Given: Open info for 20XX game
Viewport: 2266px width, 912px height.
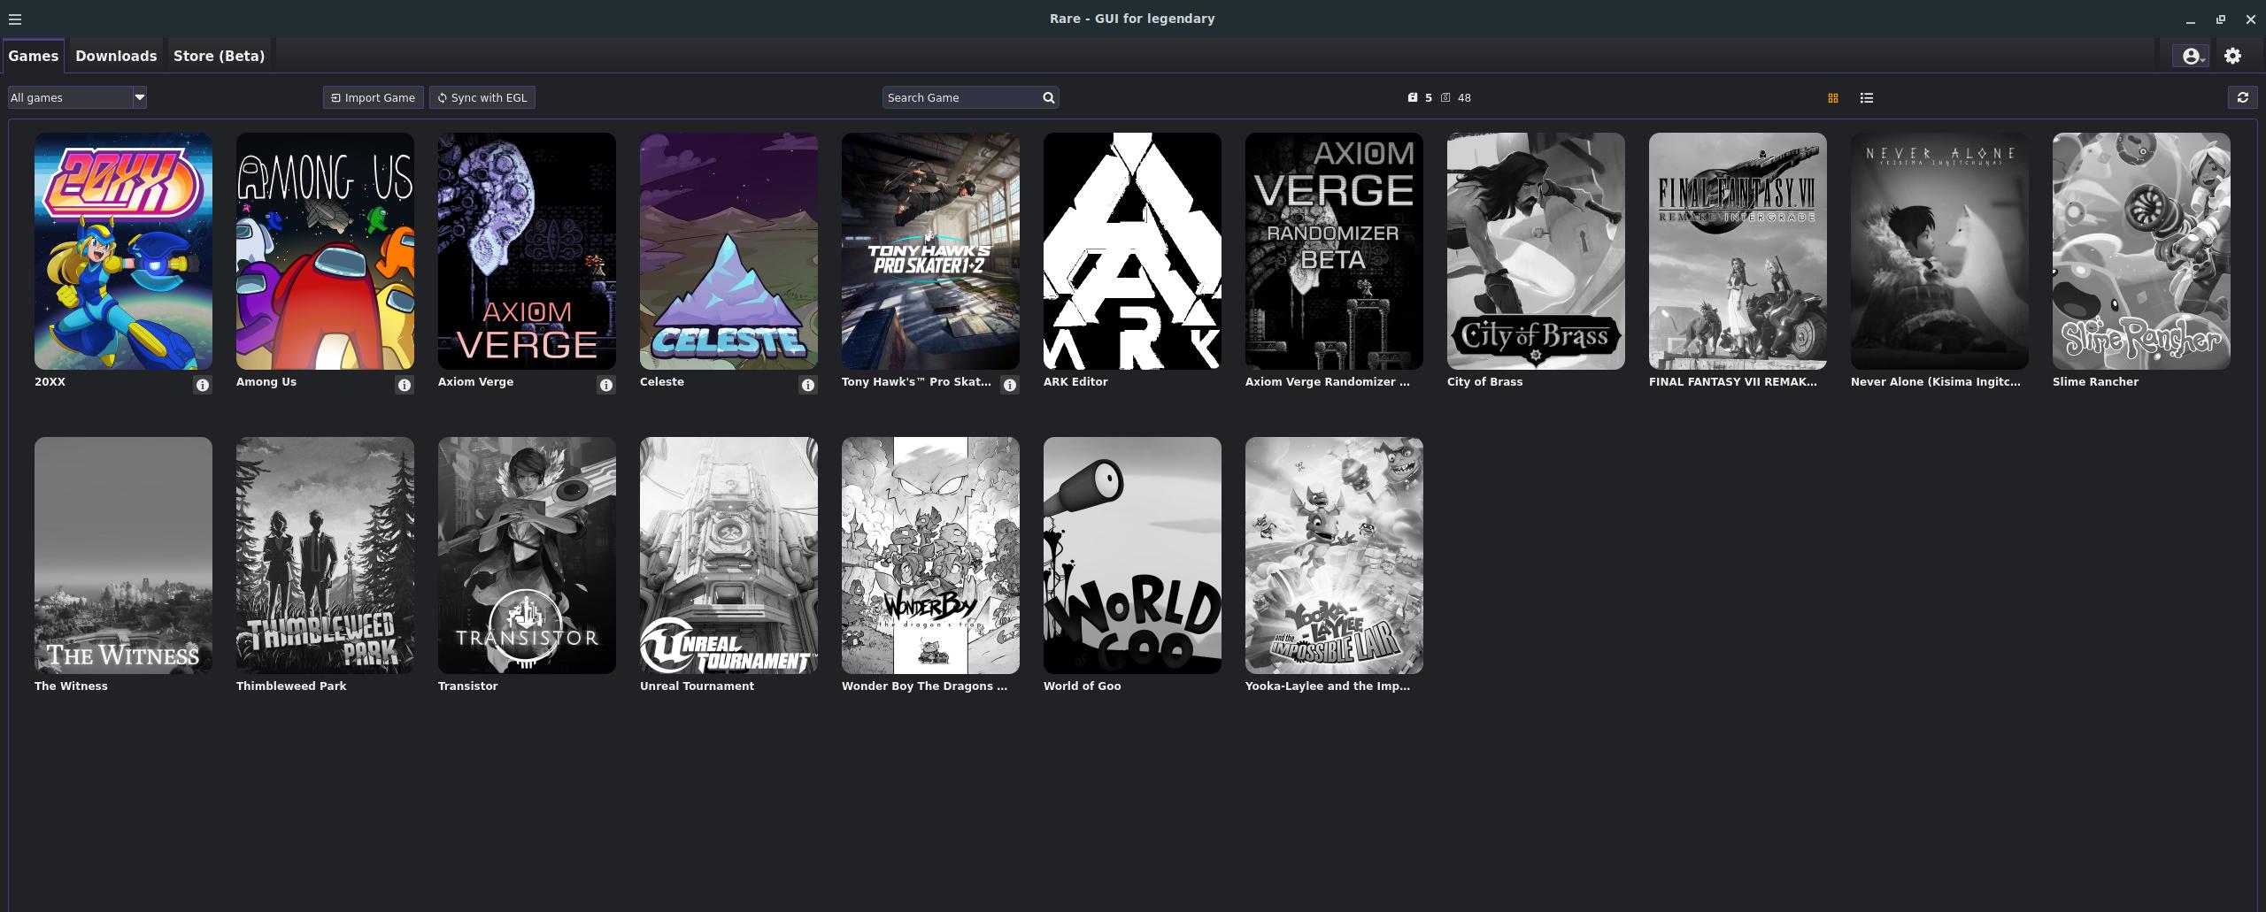Looking at the screenshot, I should 203,385.
